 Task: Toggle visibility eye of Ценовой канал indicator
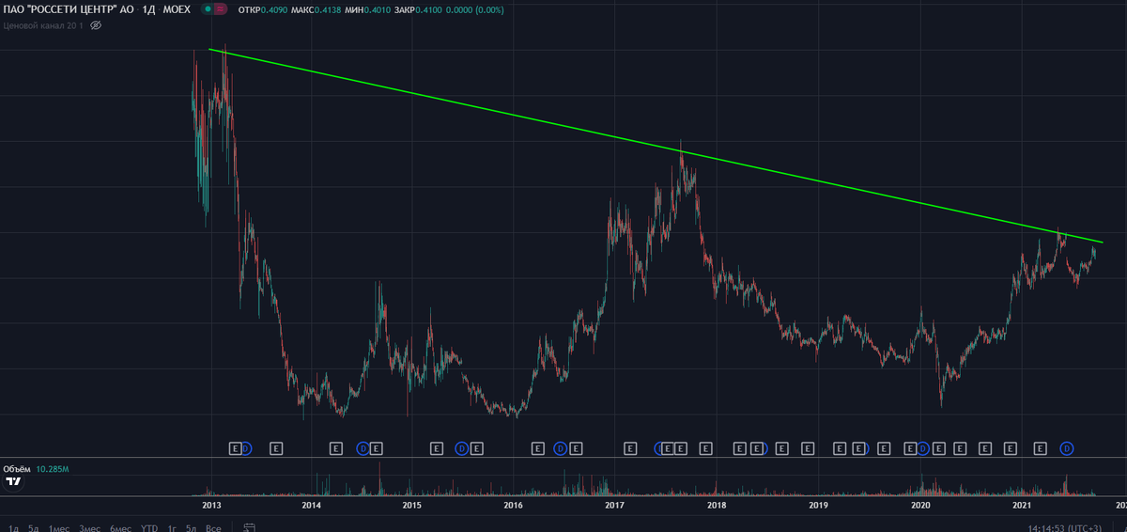(x=96, y=25)
